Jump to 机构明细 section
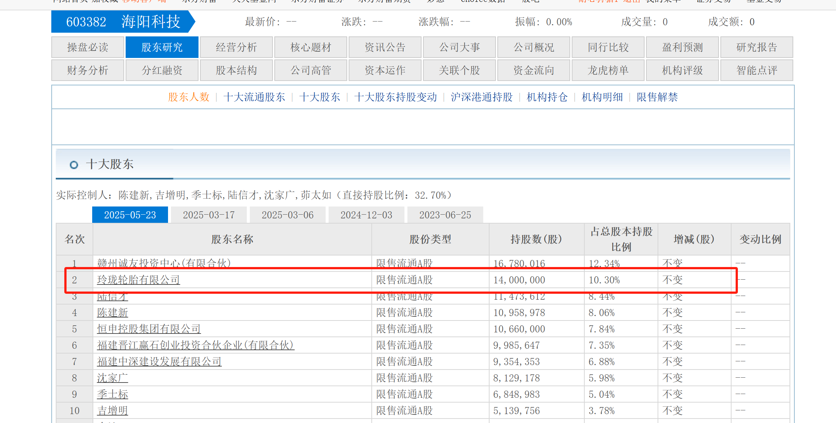 (x=602, y=97)
